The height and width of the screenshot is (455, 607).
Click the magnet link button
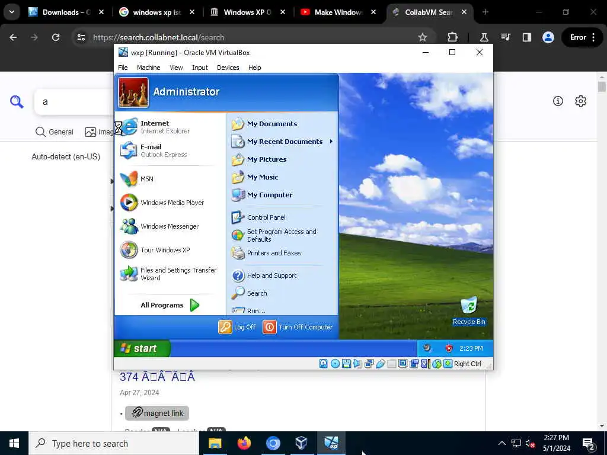pyautogui.click(x=156, y=413)
